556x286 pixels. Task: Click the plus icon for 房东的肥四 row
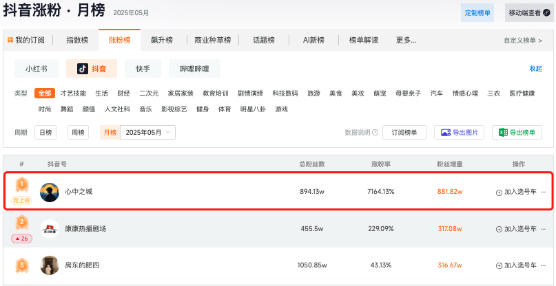coord(499,266)
